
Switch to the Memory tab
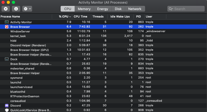84,9
